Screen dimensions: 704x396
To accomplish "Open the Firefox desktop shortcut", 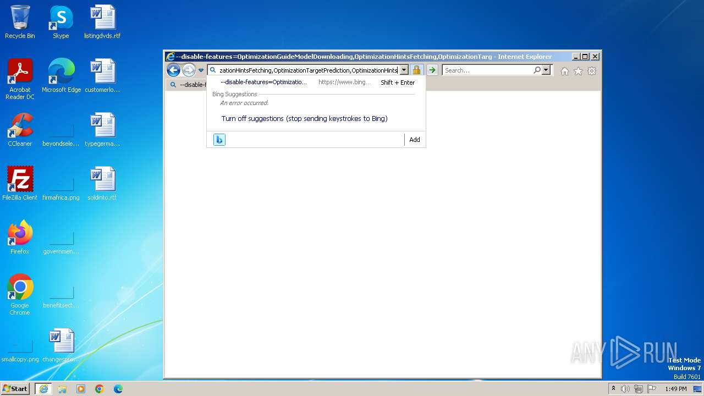I will tap(20, 238).
